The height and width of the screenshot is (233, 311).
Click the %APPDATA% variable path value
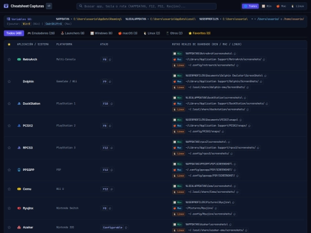(97, 19)
